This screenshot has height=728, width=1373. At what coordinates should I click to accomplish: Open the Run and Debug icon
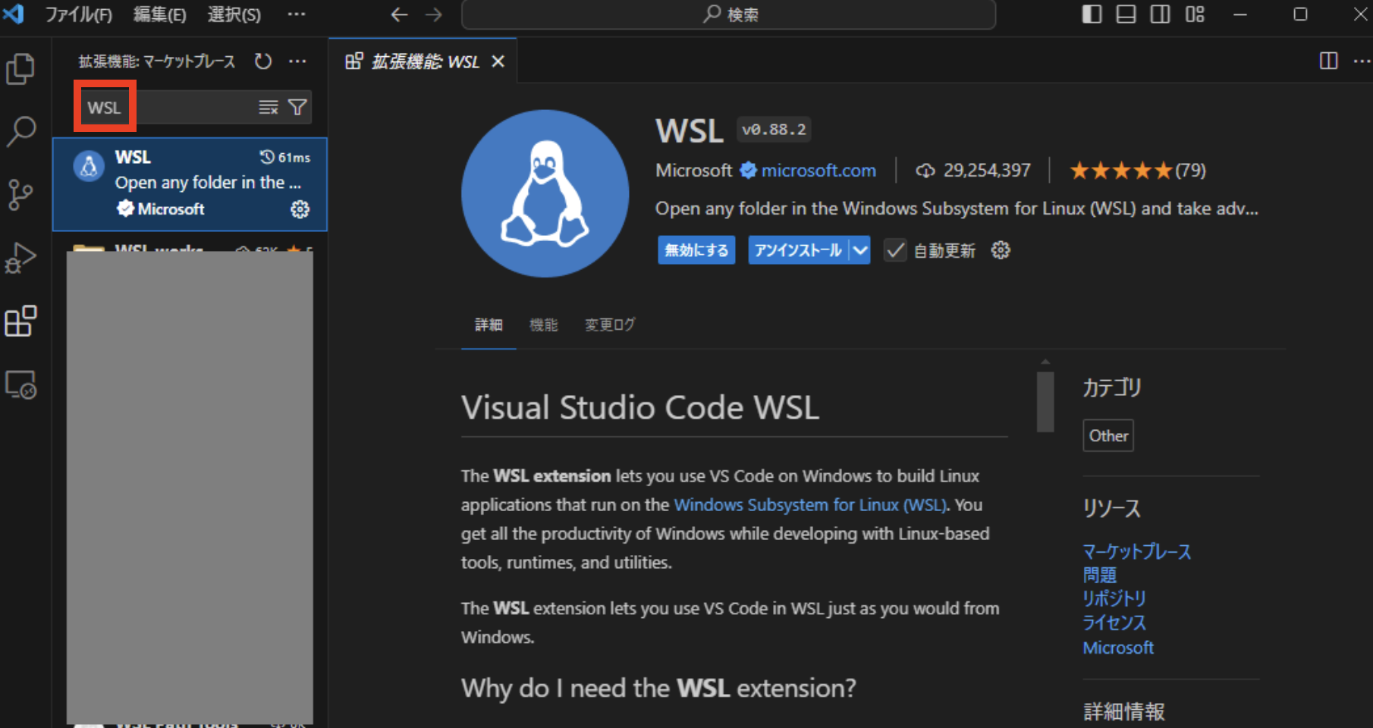pyautogui.click(x=21, y=258)
